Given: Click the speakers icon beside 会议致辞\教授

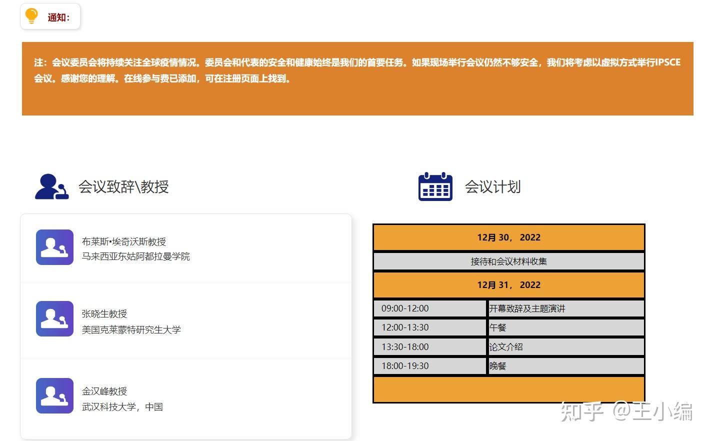Looking at the screenshot, I should [51, 186].
